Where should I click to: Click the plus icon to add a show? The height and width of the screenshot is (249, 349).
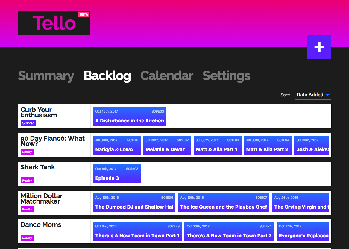point(319,47)
